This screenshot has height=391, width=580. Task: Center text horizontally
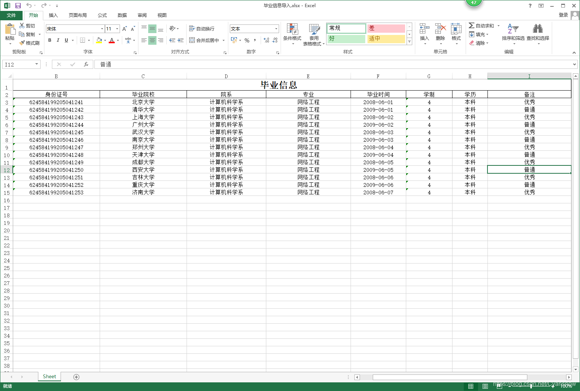[152, 40]
